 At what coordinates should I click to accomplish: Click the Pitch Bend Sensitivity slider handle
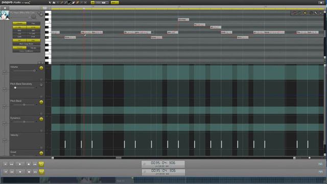click(x=15, y=88)
